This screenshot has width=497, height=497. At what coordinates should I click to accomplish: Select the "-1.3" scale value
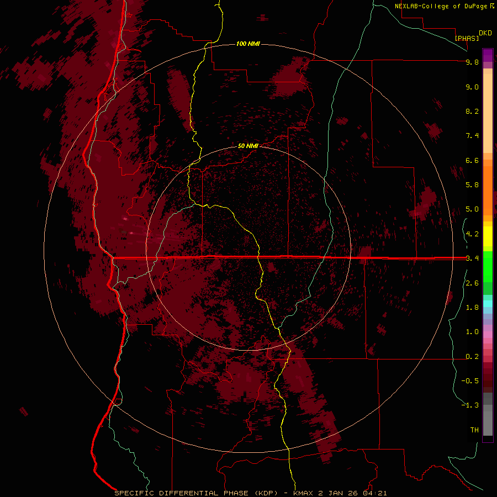470,405
